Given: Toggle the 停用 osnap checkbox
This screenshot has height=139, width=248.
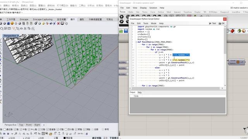Looking at the screenshot, I should click(103, 129).
